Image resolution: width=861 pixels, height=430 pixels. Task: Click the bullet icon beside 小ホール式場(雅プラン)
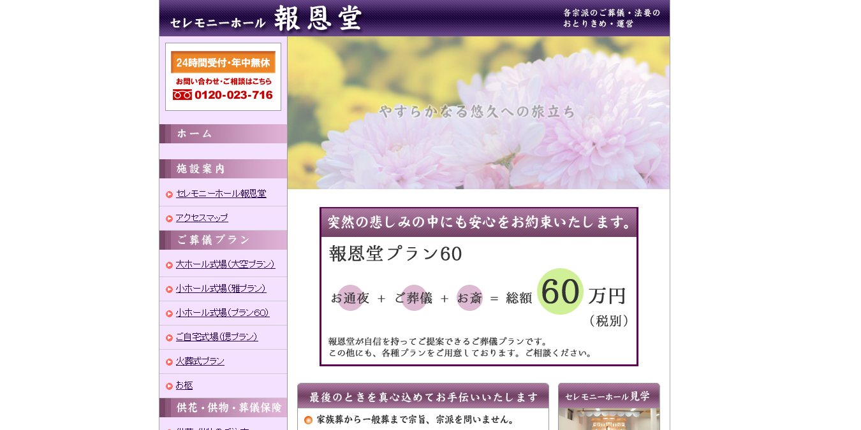[170, 289]
